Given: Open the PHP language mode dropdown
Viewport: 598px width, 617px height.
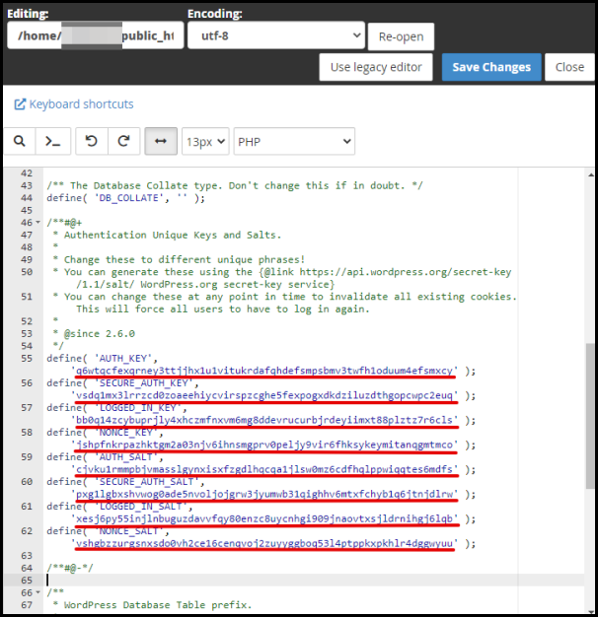Looking at the screenshot, I should coord(294,141).
